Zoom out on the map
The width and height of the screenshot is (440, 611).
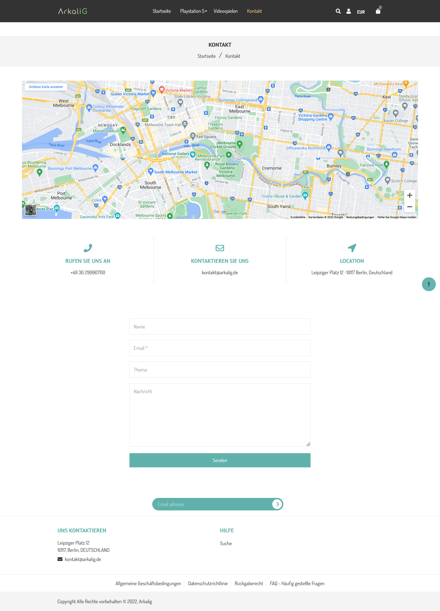410,207
